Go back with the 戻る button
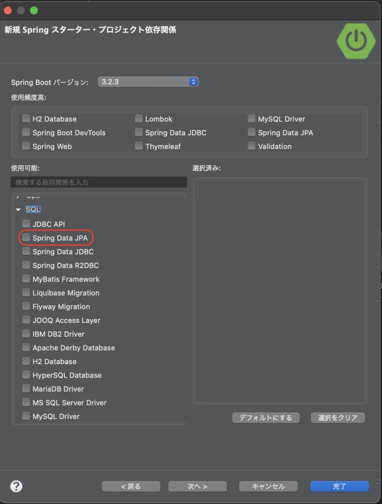The width and height of the screenshot is (382, 504). tap(131, 486)
